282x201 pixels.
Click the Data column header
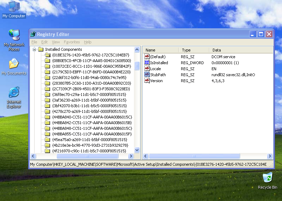pyautogui.click(x=240, y=50)
